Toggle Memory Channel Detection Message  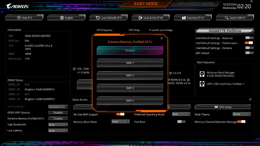[x=241, y=122]
